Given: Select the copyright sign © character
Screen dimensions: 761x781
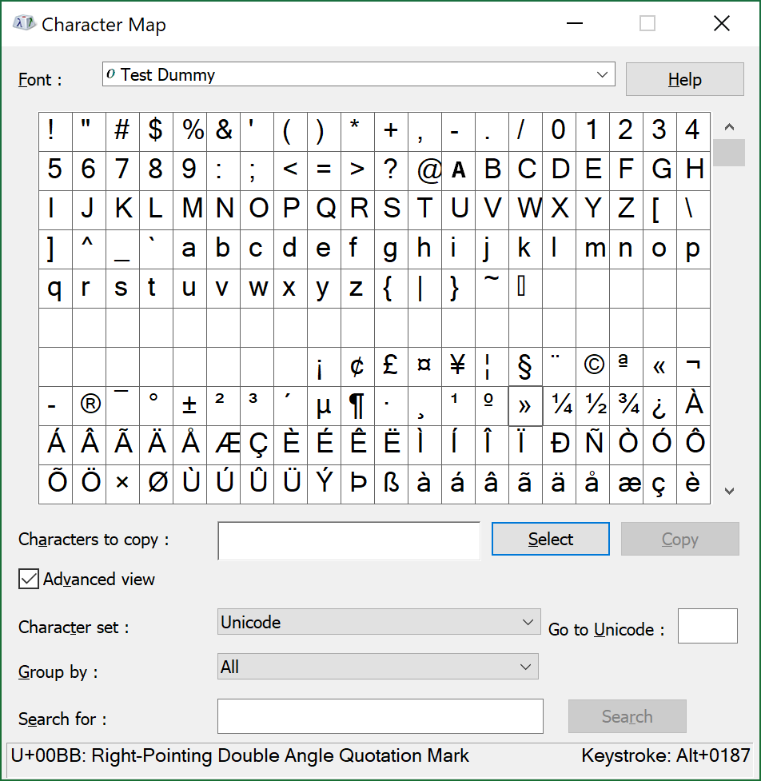Looking at the screenshot, I should coord(592,367).
